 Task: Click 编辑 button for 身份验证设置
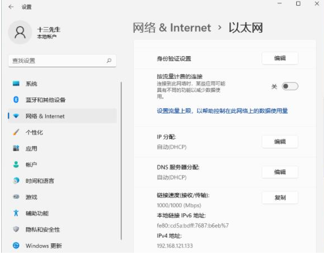(280, 58)
